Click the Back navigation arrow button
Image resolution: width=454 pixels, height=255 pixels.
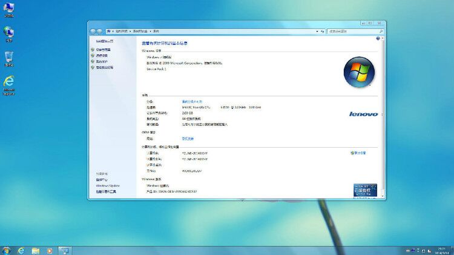click(x=93, y=31)
